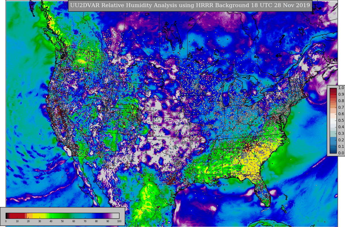The width and height of the screenshot is (345, 227).
Task: Pick the orange segment of the humidity colorbar
Action: point(30,216)
